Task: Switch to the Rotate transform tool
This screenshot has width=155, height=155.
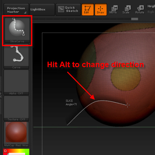Action: click(x=140, y=10)
